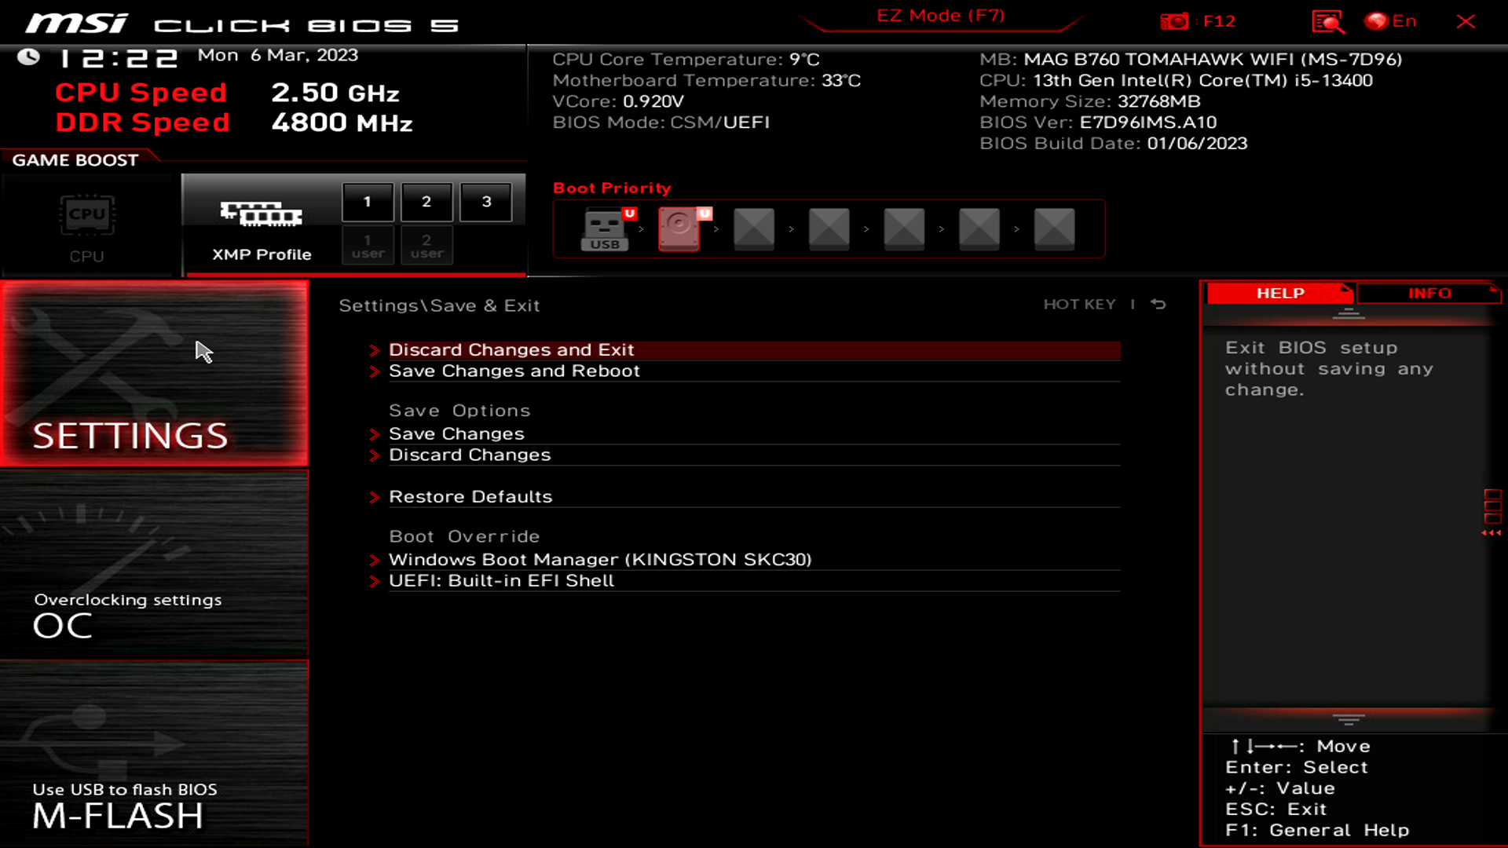
Task: Click Save Changes and Reboot button
Action: (514, 371)
